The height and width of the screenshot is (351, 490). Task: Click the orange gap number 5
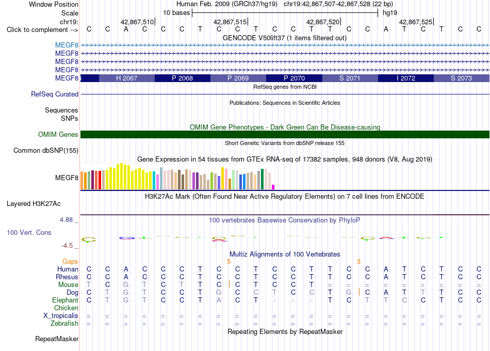coord(228,262)
